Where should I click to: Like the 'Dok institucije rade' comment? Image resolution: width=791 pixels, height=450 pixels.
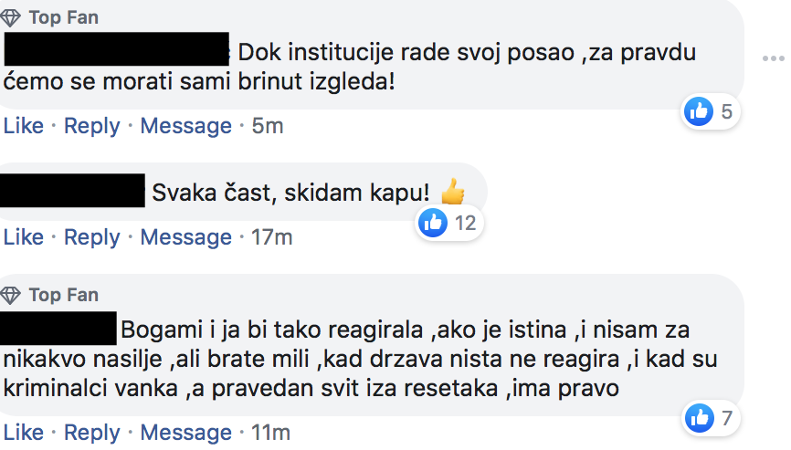(x=23, y=125)
